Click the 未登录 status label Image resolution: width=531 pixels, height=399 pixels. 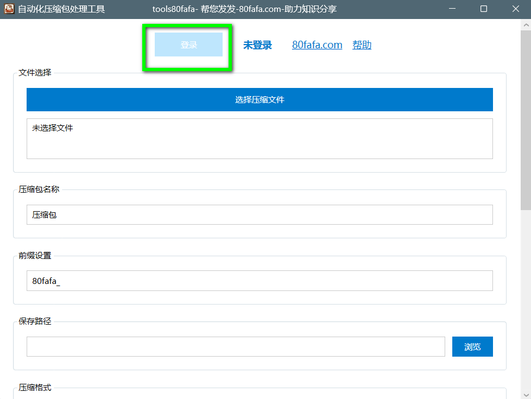click(x=257, y=45)
